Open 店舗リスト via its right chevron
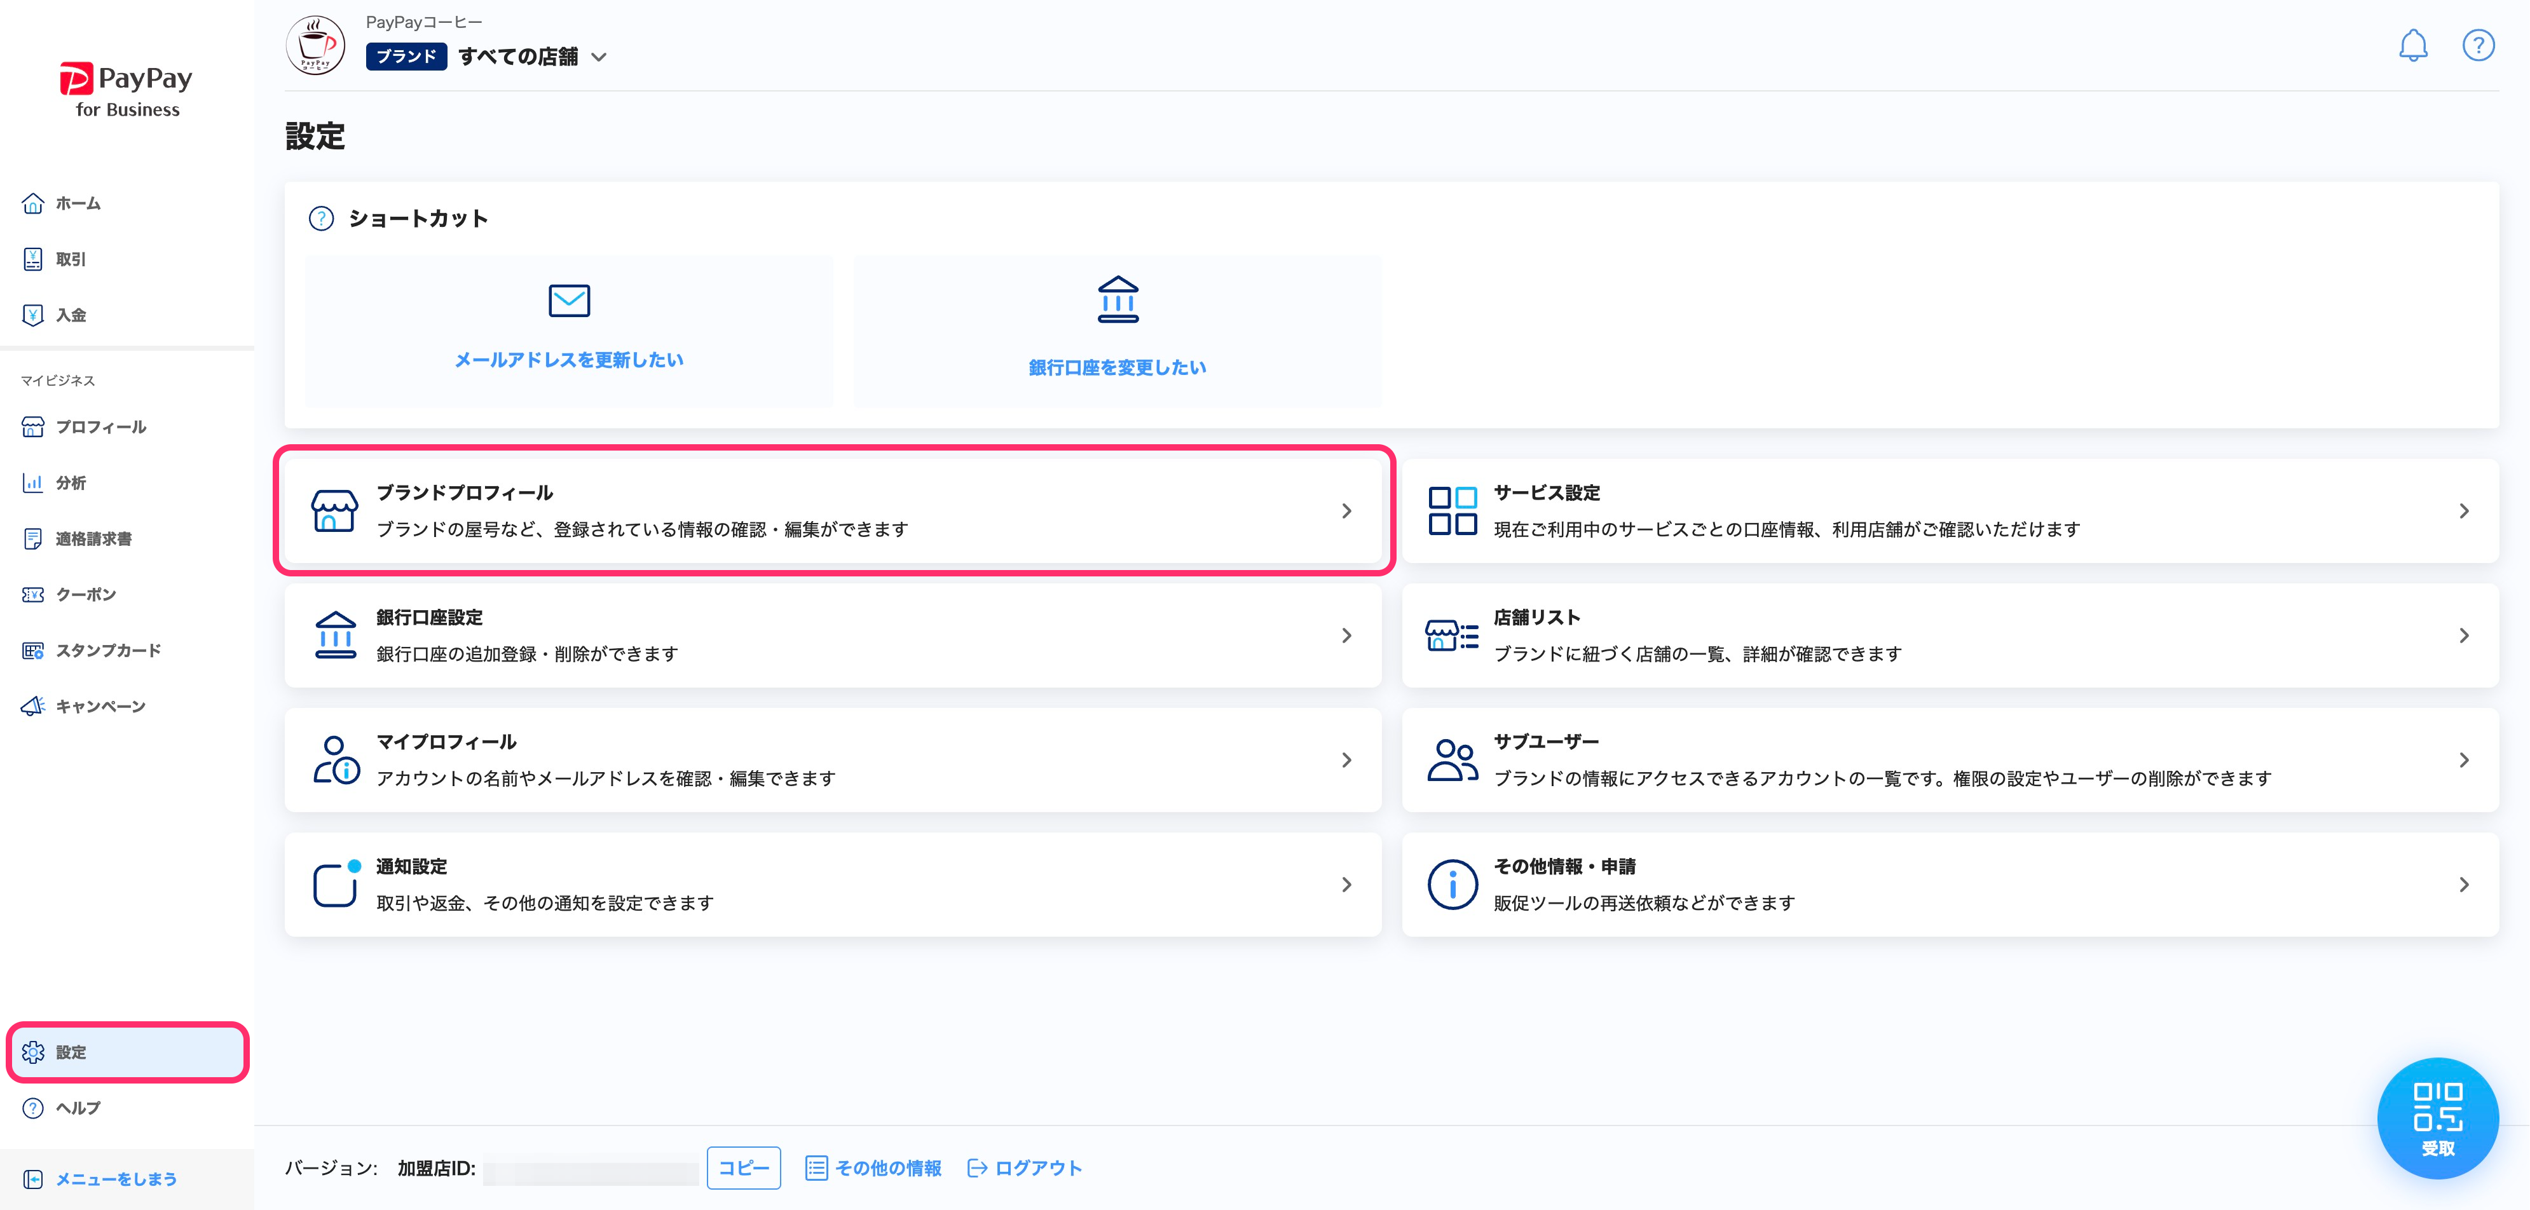Viewport: 2530px width, 1210px height. coord(2463,636)
